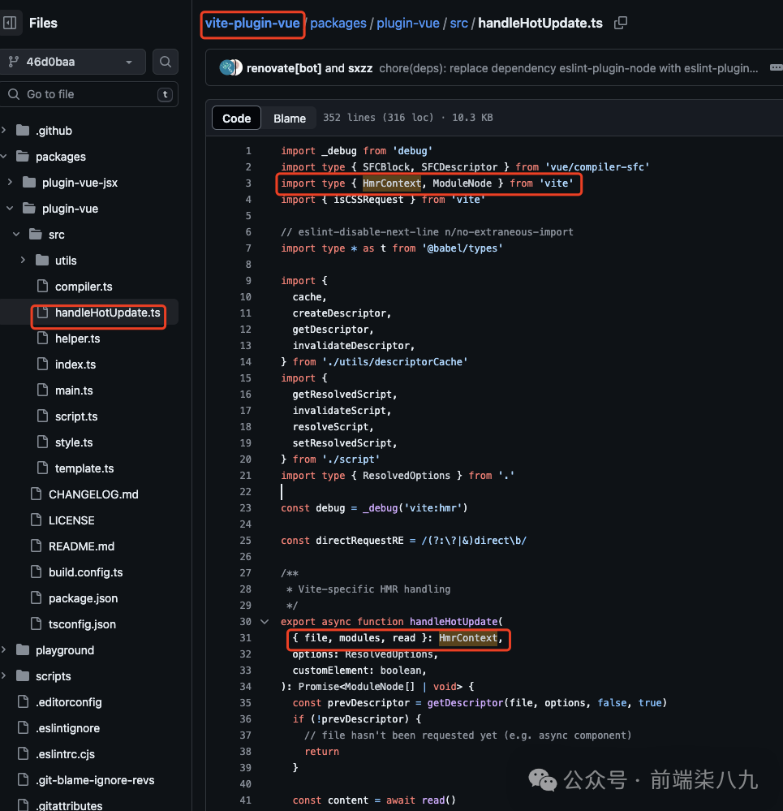Open LICENSE file in the tree

click(71, 520)
